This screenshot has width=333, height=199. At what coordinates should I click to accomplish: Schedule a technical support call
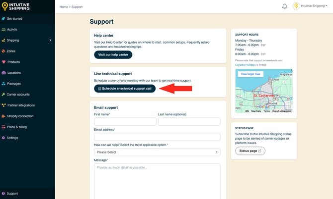click(x=125, y=89)
